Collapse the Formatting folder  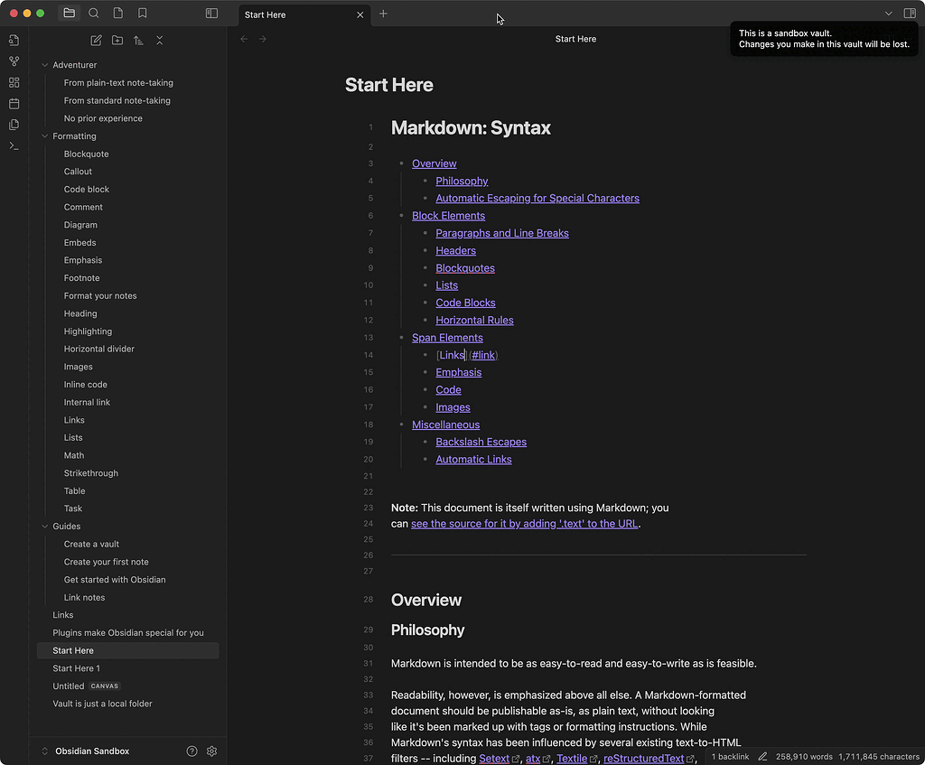[x=43, y=135]
